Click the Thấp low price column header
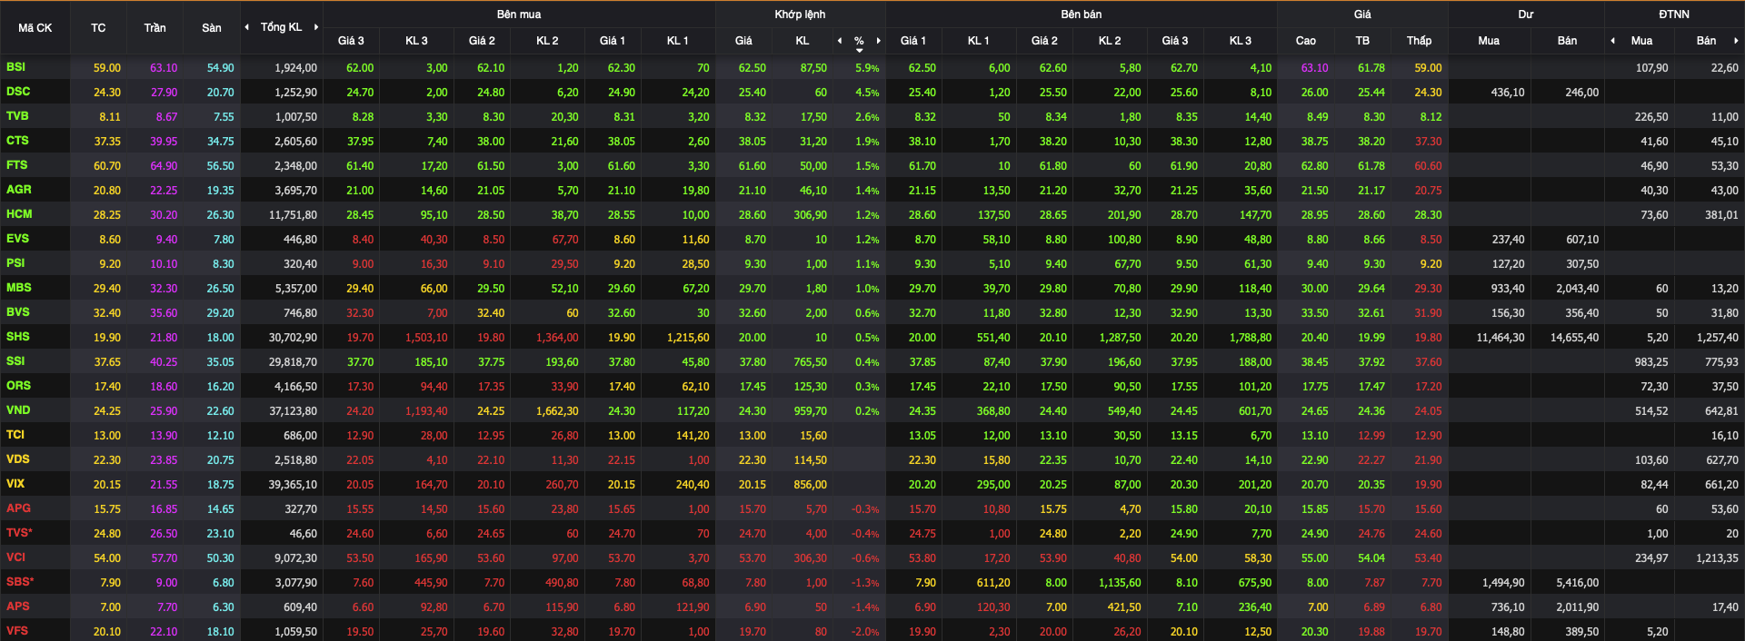The width and height of the screenshot is (1745, 641). [x=1419, y=41]
